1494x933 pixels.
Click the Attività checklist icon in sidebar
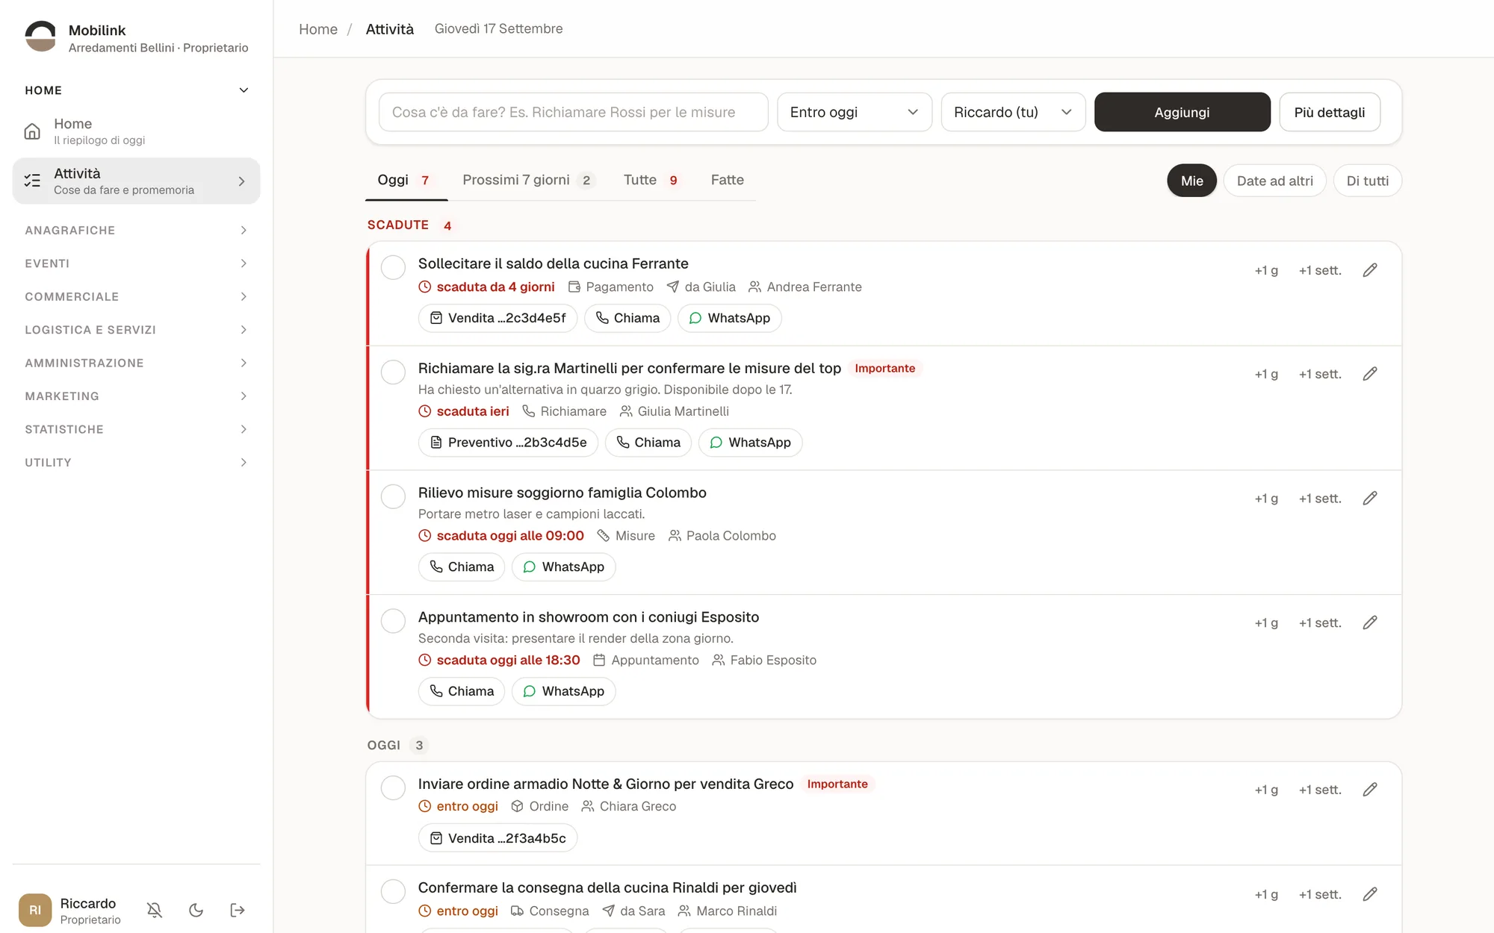(x=32, y=181)
